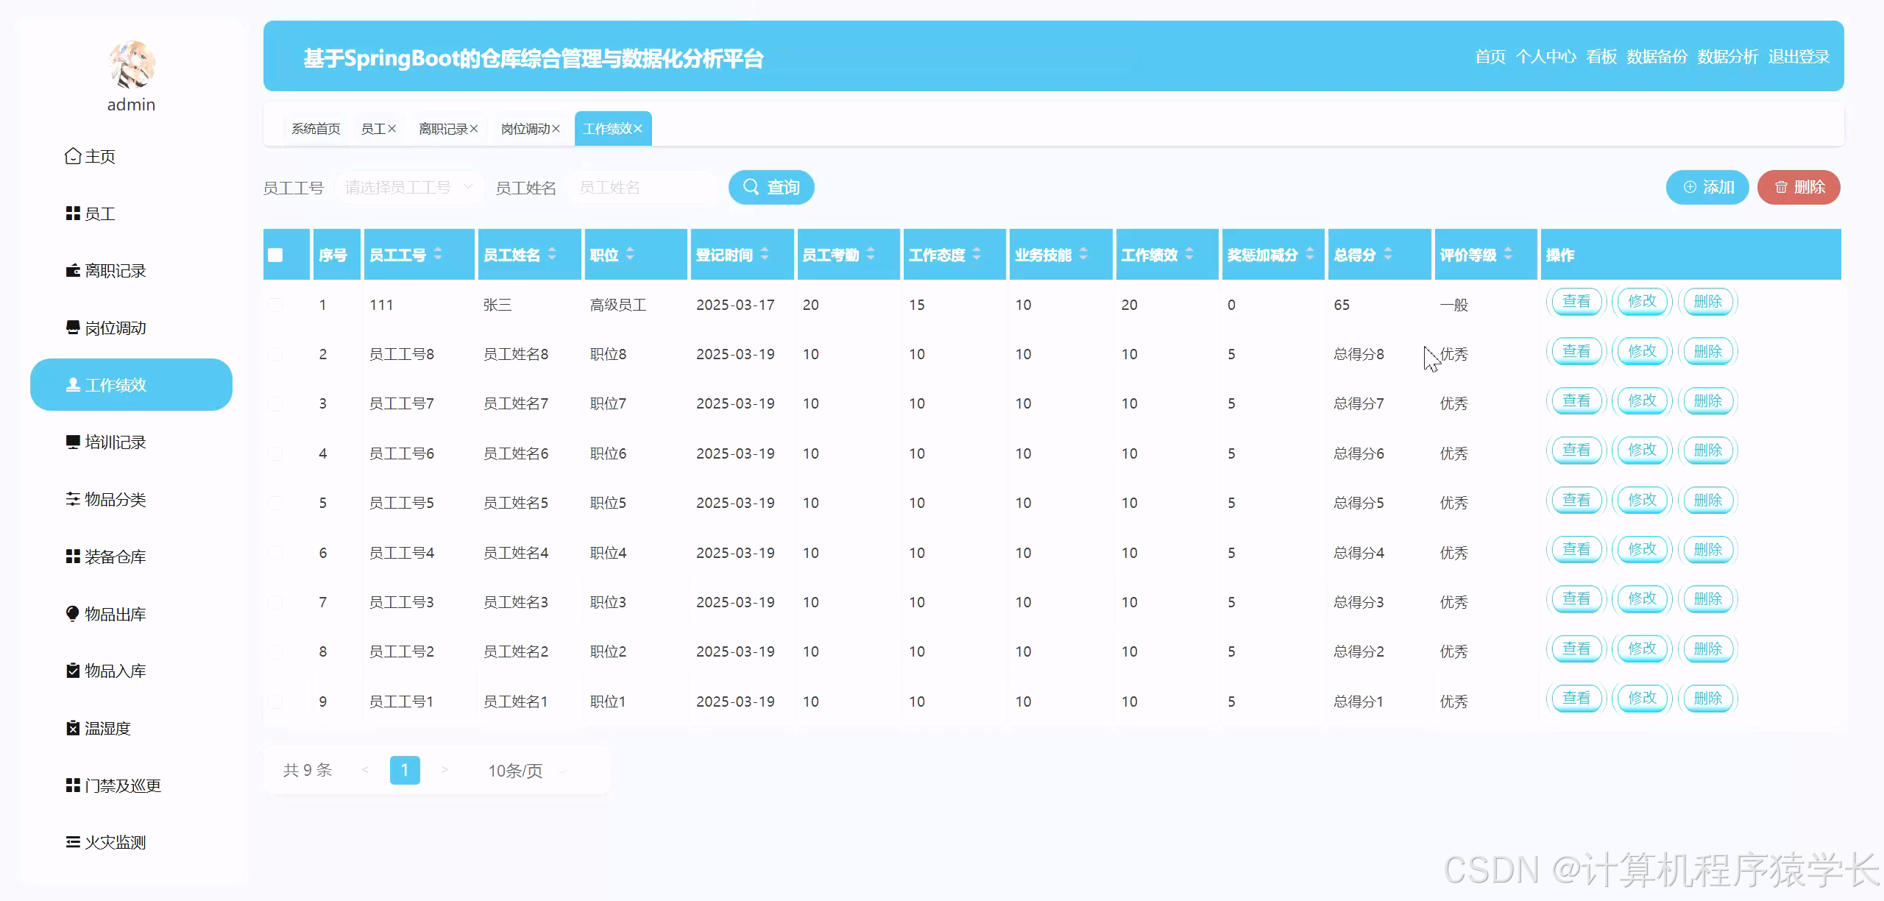Click the 离职记录 sidebar icon
The height and width of the screenshot is (901, 1884).
(72, 271)
